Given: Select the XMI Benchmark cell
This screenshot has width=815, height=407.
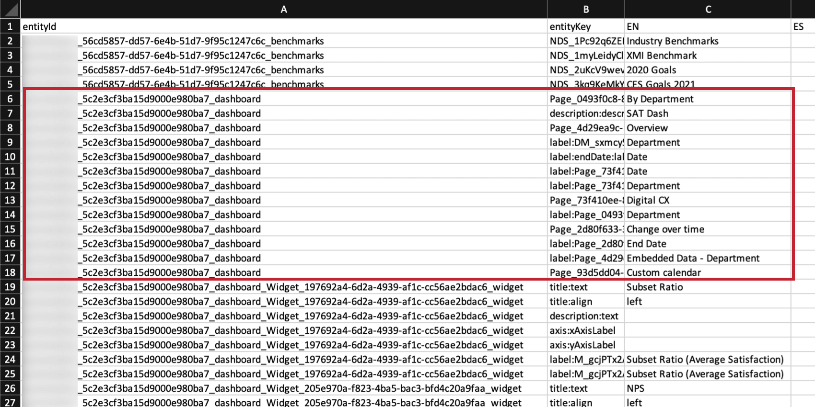Looking at the screenshot, I should tap(708, 56).
